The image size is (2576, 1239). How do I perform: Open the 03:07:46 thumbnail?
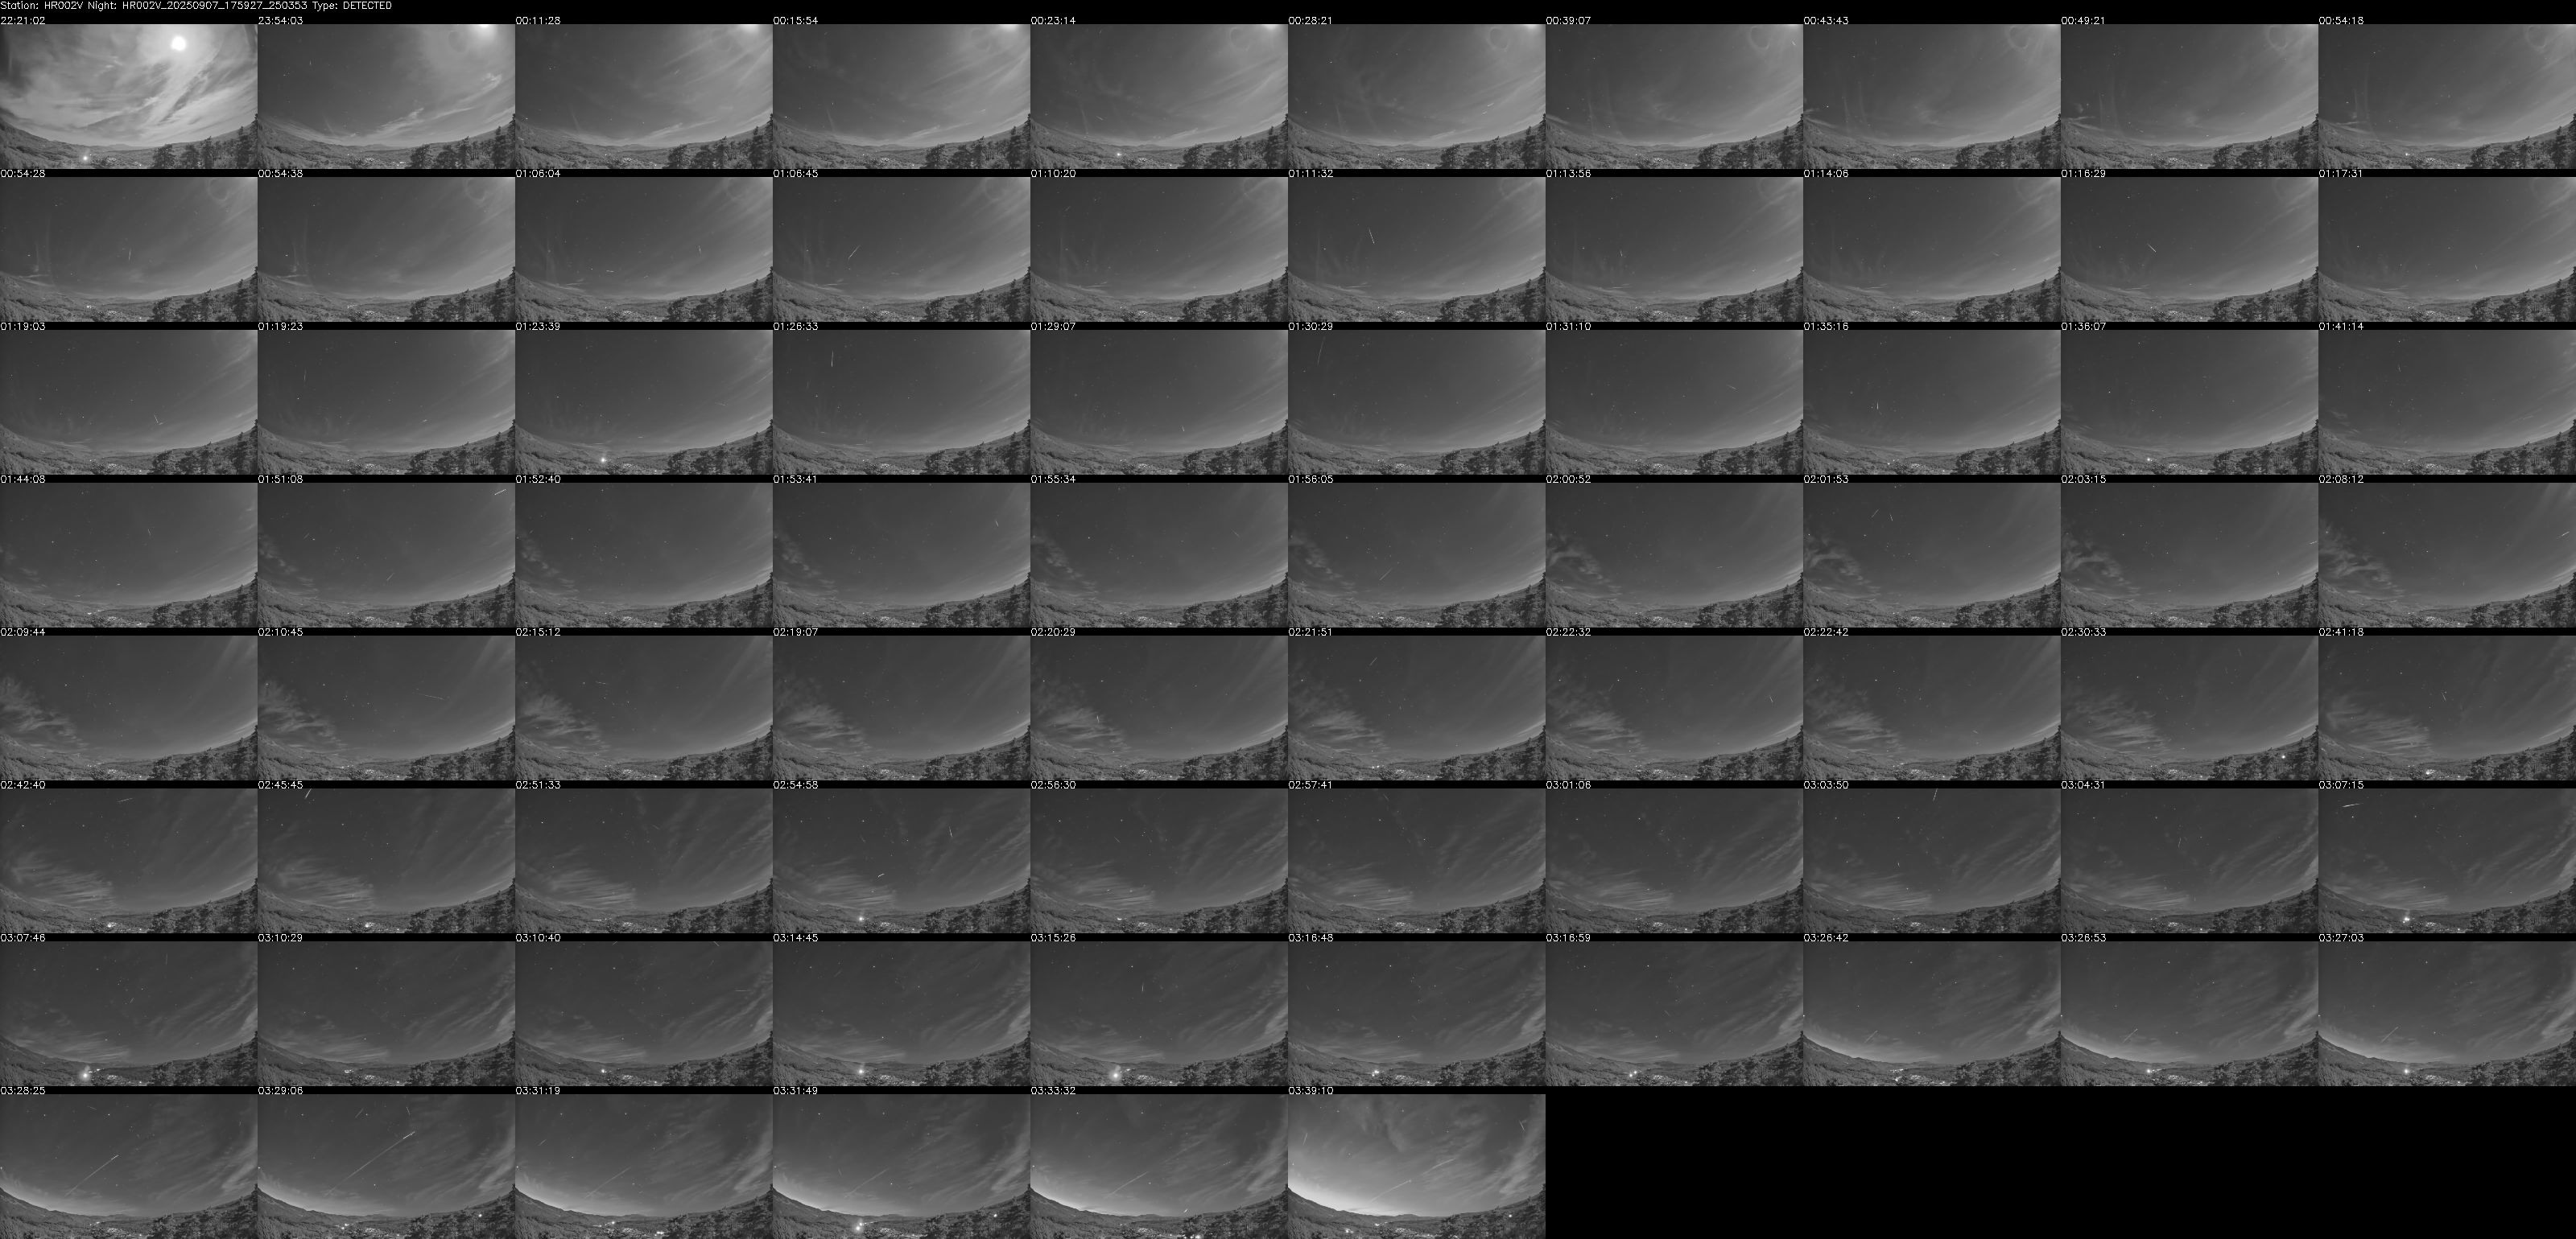[128, 1013]
